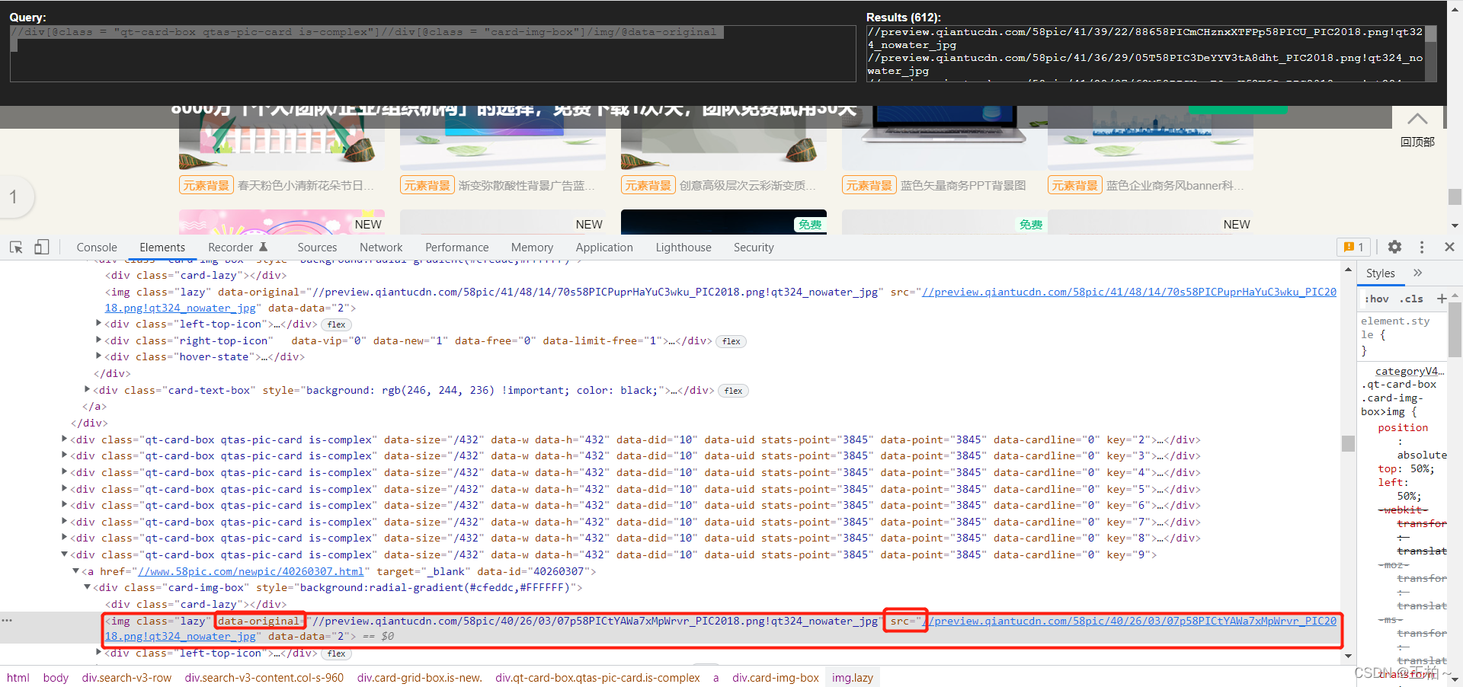Screen dimensions: 1463x687
Task: Expand the qt-card-box div with key="5"
Action: [x=64, y=489]
